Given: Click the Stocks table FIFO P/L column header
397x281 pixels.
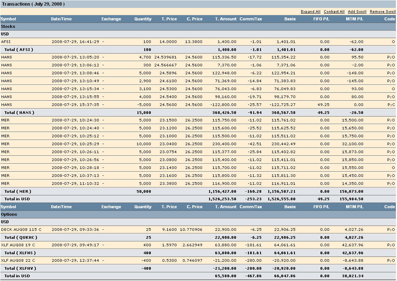Looking at the screenshot, I should point(321,19).
